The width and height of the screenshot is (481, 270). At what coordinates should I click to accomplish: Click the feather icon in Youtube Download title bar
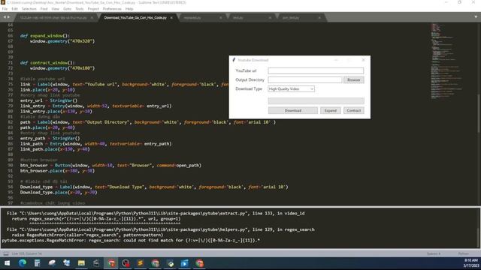click(x=234, y=60)
